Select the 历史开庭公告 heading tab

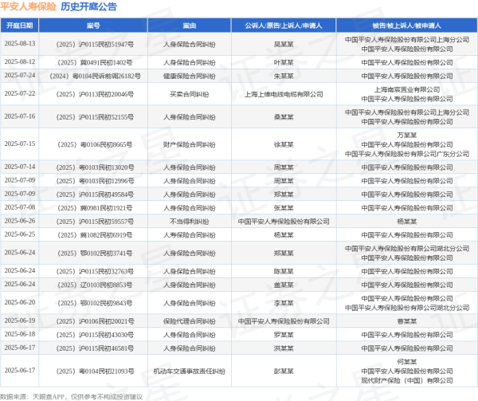click(x=88, y=6)
